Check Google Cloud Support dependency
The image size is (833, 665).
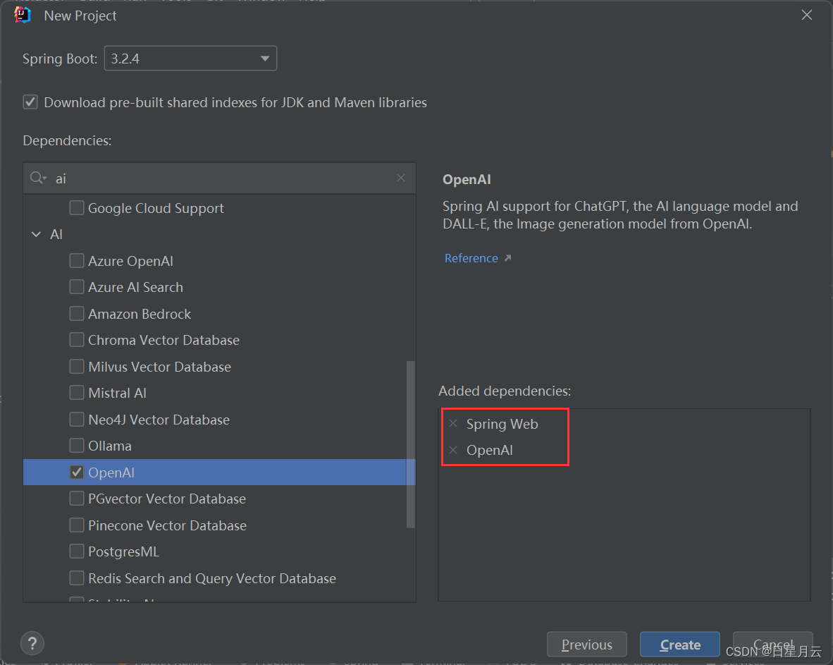pyautogui.click(x=77, y=208)
